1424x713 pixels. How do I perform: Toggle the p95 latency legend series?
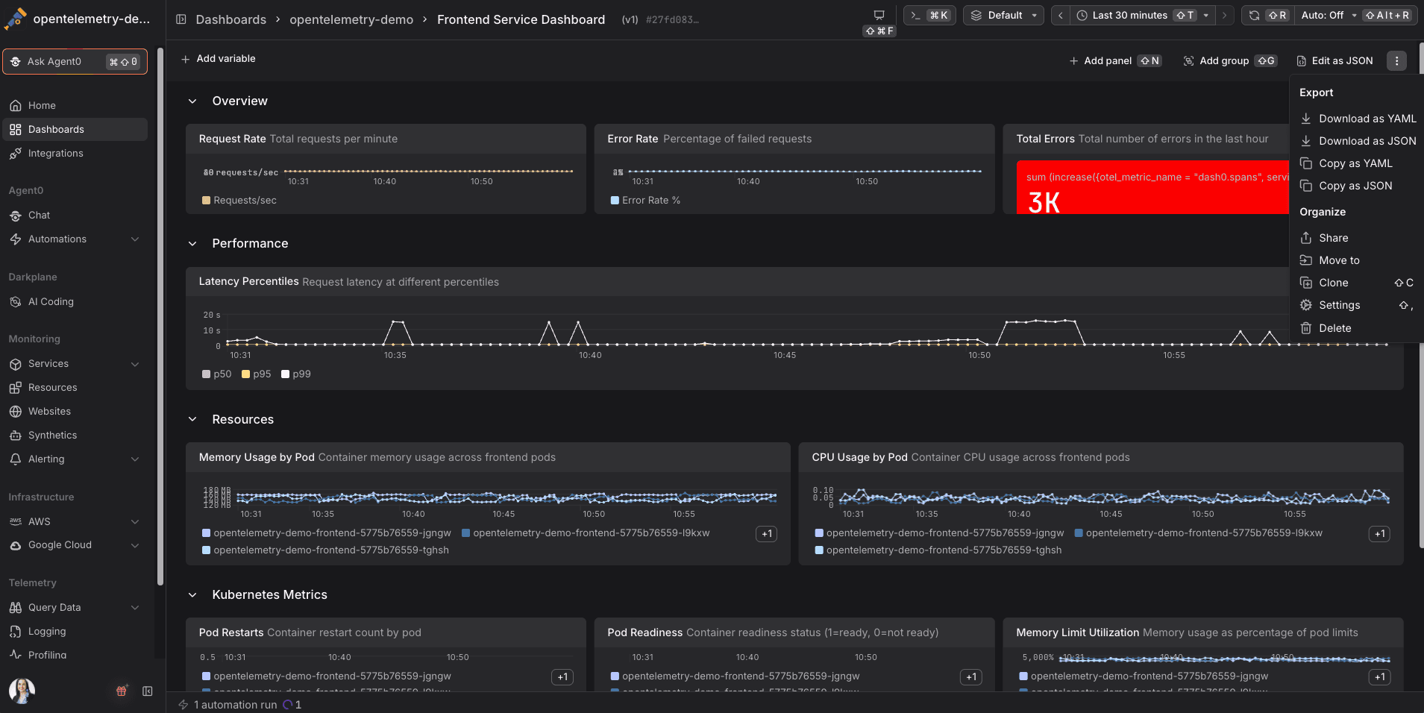(x=256, y=374)
